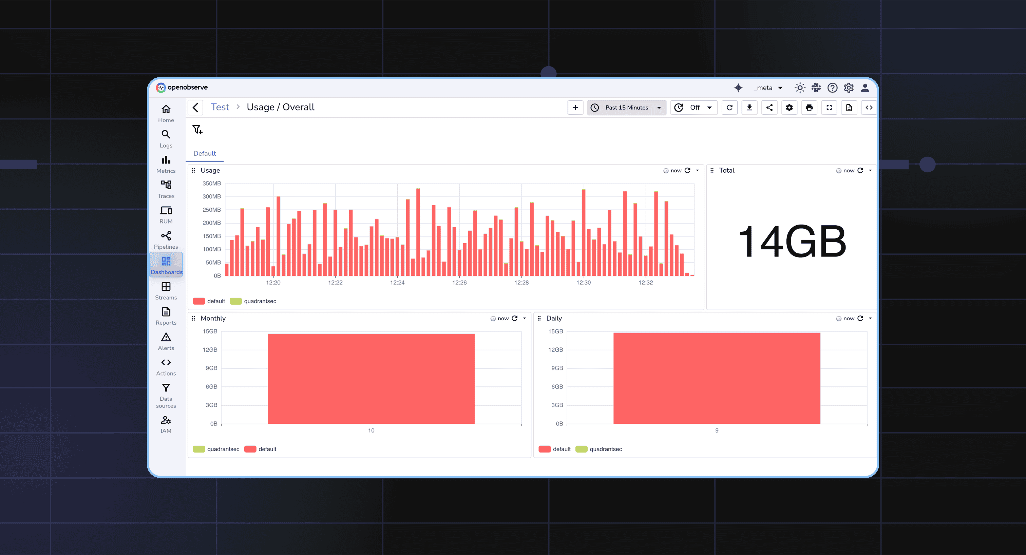
Task: Enter fullscreen mode for the dashboard
Action: pos(829,108)
